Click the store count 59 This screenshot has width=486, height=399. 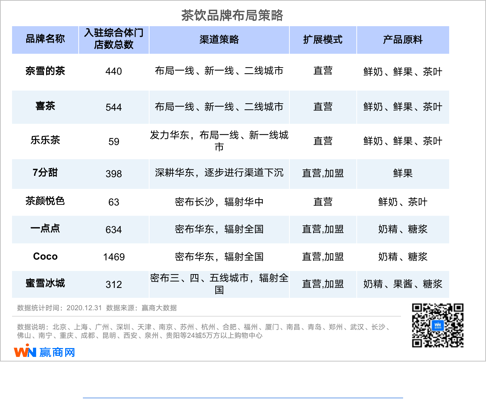pyautogui.click(x=114, y=142)
